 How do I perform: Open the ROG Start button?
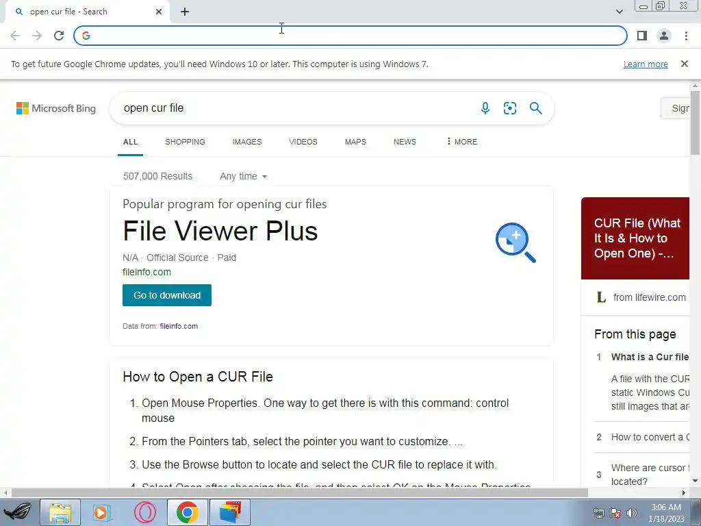[18, 512]
